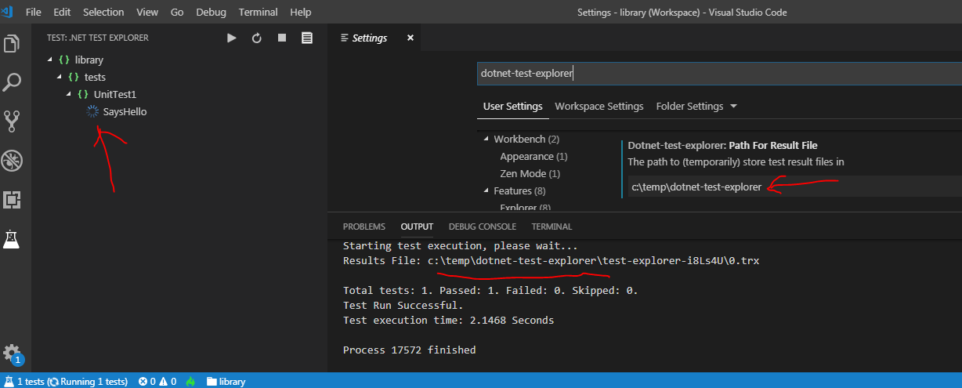Switch to Folder Settings tab
The image size is (962, 388).
coord(689,106)
